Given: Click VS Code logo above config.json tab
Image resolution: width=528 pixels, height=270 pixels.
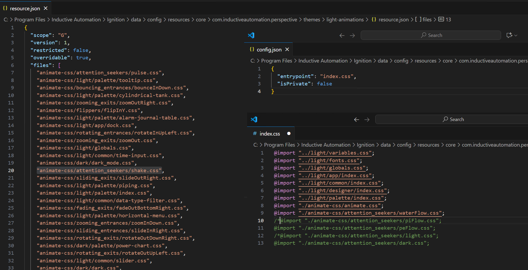Looking at the screenshot, I should point(251,35).
